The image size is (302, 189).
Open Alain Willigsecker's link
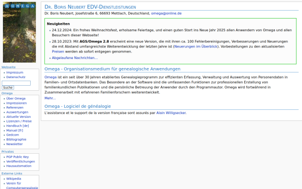coord(171,113)
